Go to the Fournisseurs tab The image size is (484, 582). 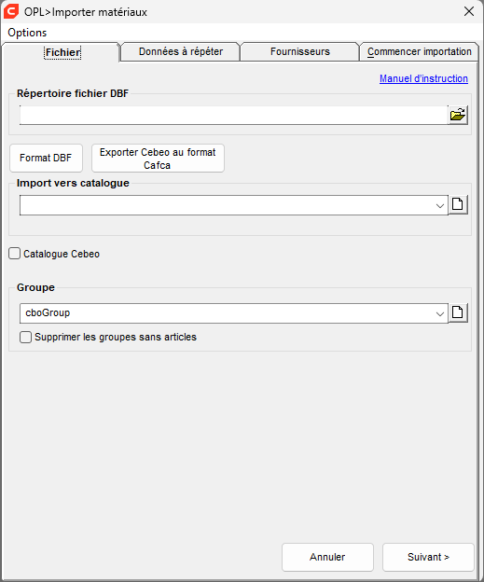point(300,51)
